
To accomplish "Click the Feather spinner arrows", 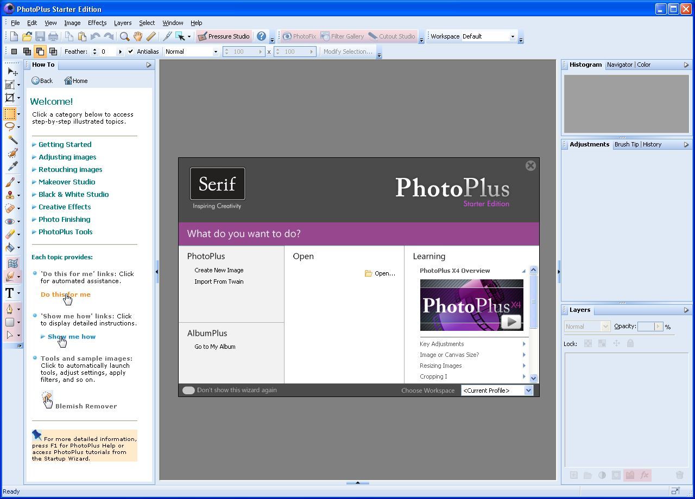I will (x=94, y=52).
